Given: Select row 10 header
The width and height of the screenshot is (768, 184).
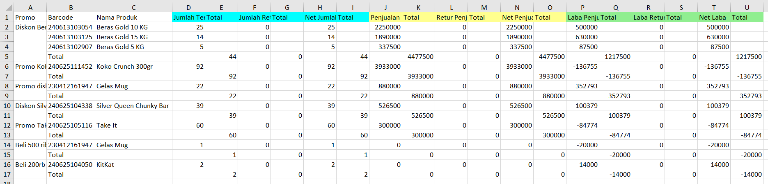Looking at the screenshot, I should 7,105.
